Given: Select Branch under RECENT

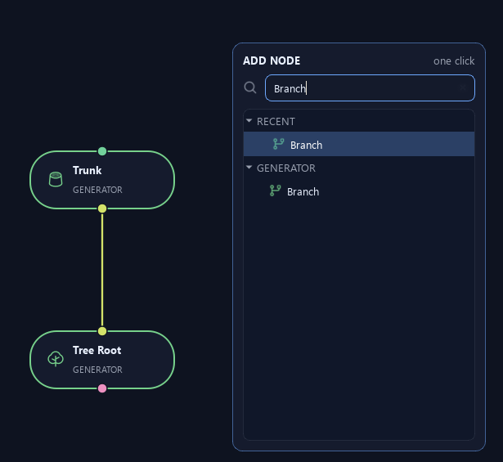Looking at the screenshot, I should tap(359, 144).
